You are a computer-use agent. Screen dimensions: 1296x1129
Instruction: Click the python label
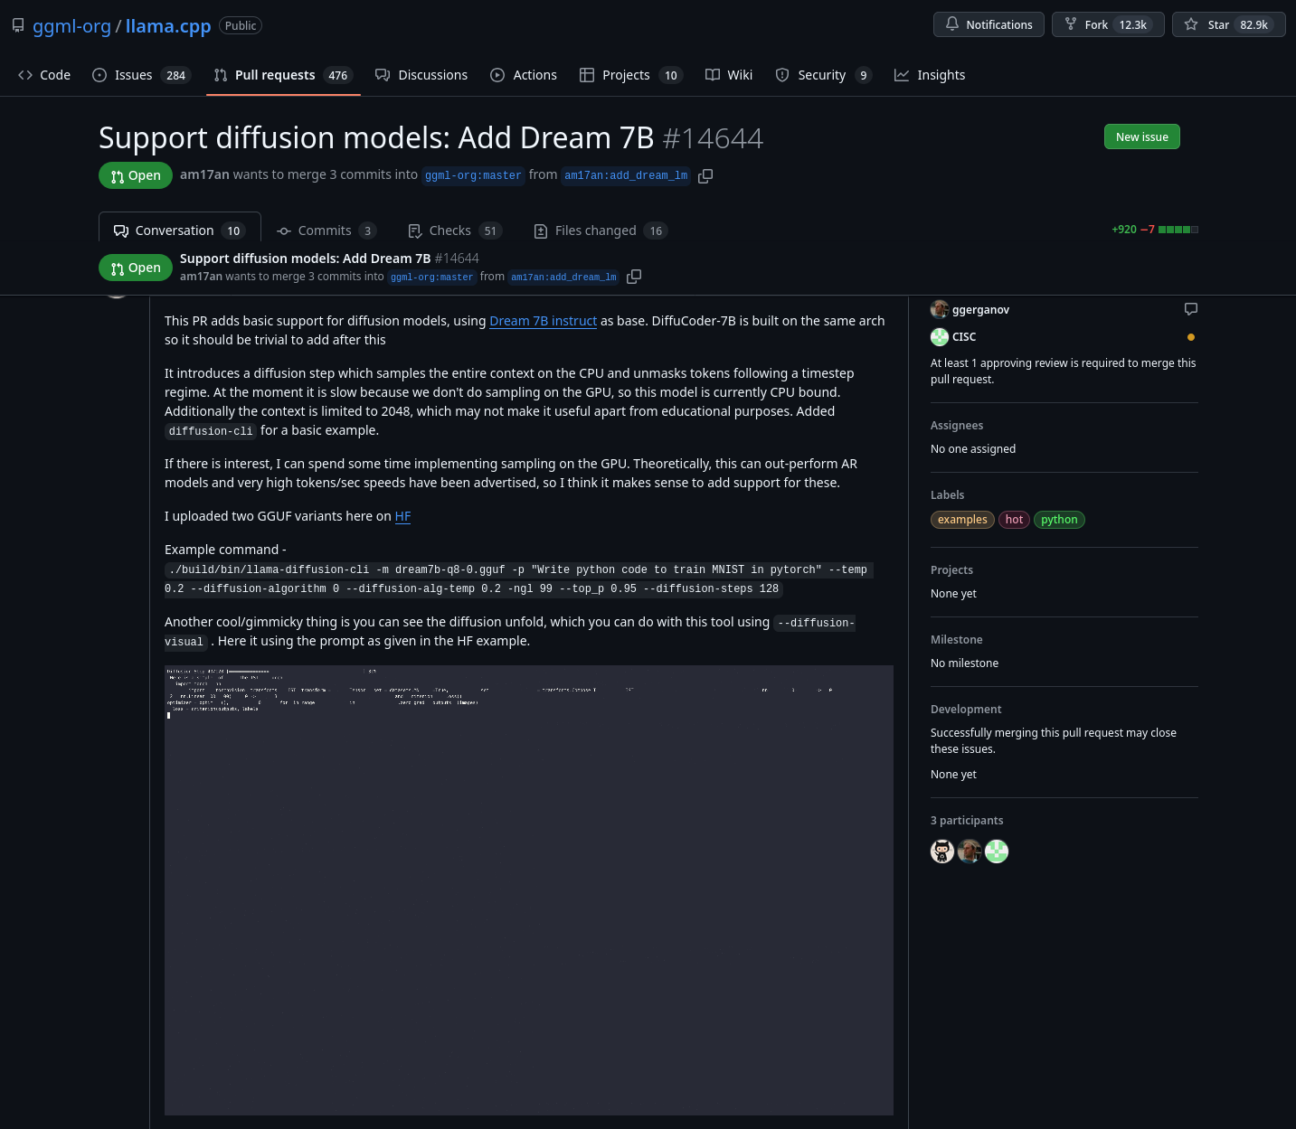[1059, 520]
